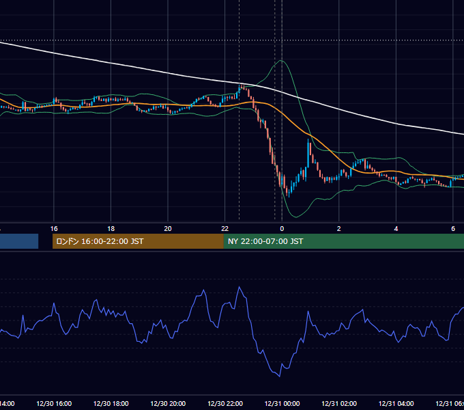Image resolution: width=464 pixels, height=410 pixels.
Task: Click the 0 hour axis label
Action: click(x=282, y=229)
